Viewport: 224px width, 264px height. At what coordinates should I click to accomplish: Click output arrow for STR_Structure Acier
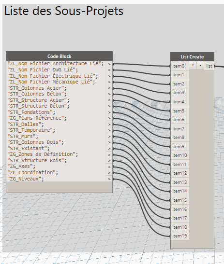109,100
